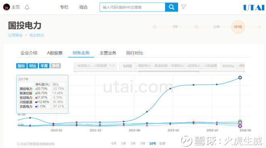Click the highlighted 2017 川投能源 data point
The height and width of the screenshot is (148, 266).
pos(240,78)
